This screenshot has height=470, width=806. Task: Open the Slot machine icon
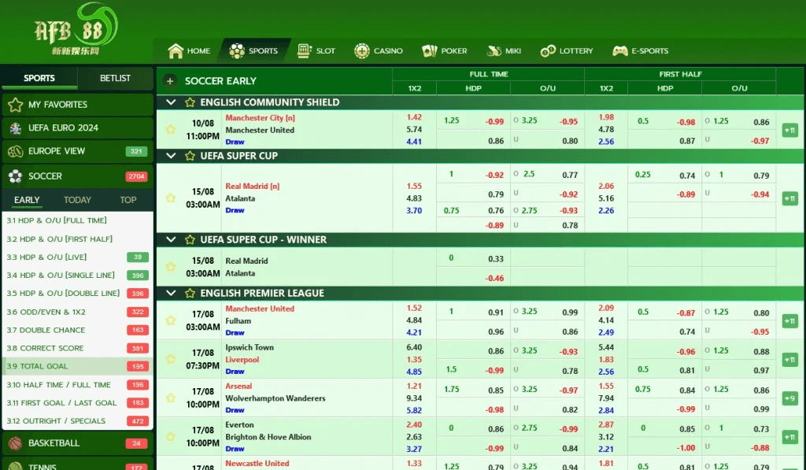click(x=305, y=51)
